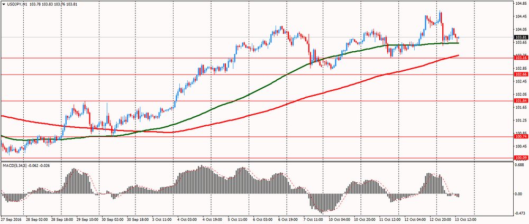This screenshot has width=529, height=224.
Task: Click the 12 Oct 20:00 time label
Action: coord(440,219)
